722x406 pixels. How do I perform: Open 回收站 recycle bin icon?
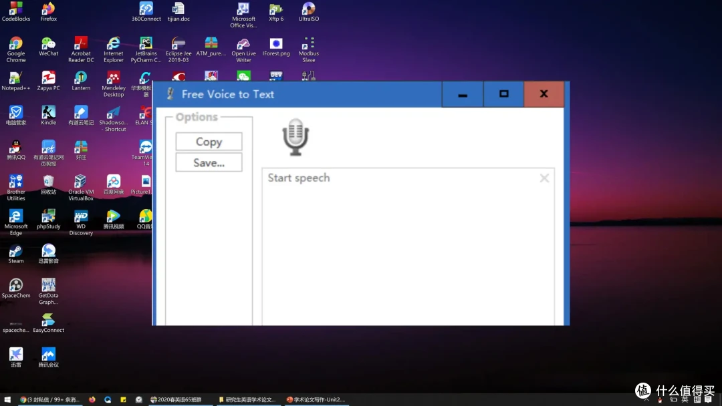(48, 184)
